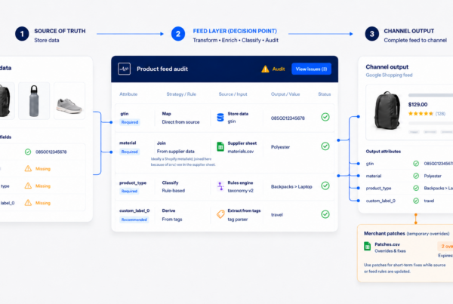The width and height of the screenshot is (453, 304).
Task: Click the Missing warning icon in the type row
Action: pyautogui.click(x=28, y=186)
